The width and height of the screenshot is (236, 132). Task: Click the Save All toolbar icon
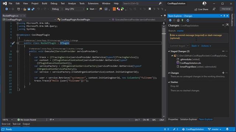pos(33,9)
